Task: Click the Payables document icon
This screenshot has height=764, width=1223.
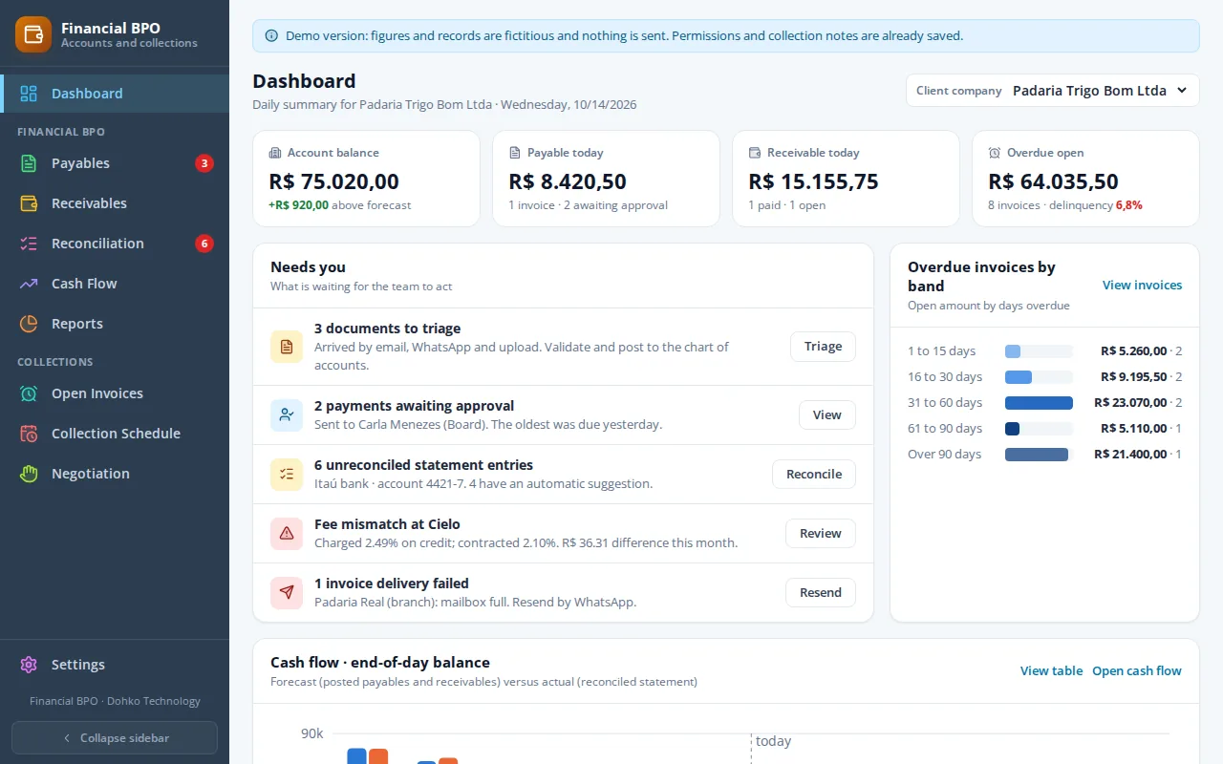Action: [x=29, y=163]
